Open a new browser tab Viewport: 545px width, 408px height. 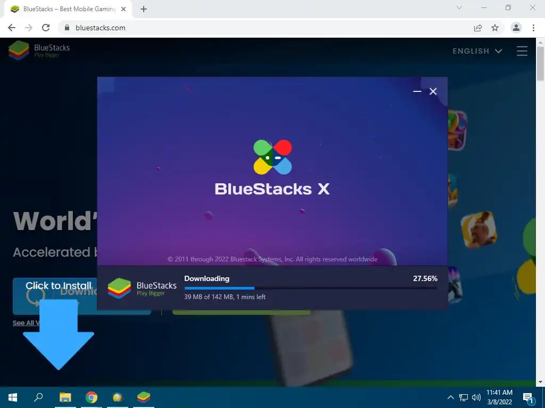[144, 10]
